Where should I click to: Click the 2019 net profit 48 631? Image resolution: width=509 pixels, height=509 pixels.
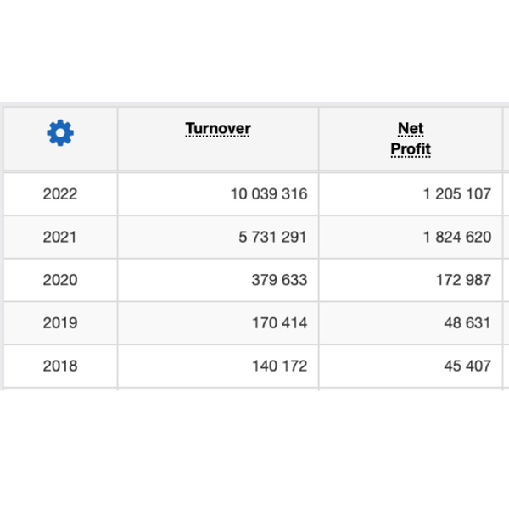(x=467, y=323)
